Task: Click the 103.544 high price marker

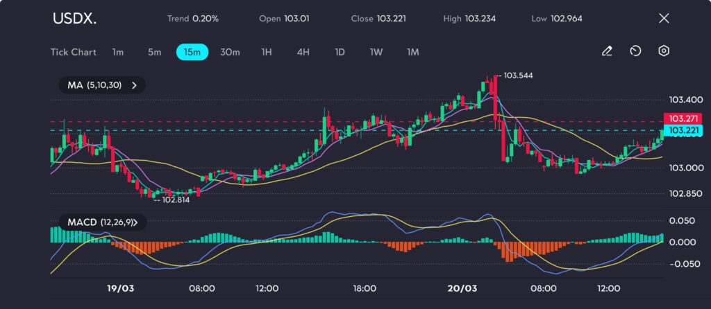Action: tap(518, 75)
